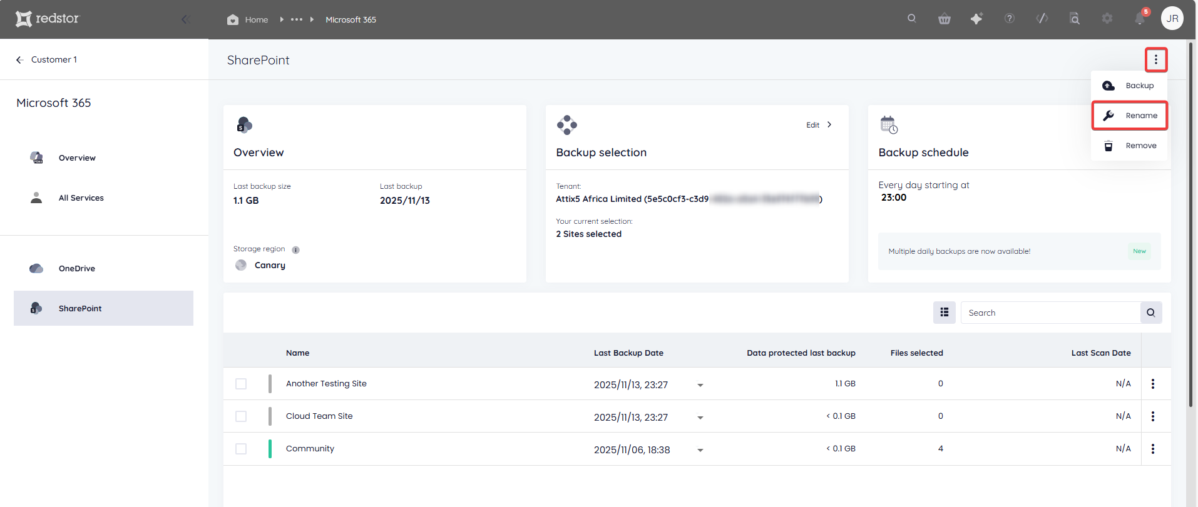Open OneDrive in the sidebar
Image resolution: width=1198 pixels, height=507 pixels.
103,268
